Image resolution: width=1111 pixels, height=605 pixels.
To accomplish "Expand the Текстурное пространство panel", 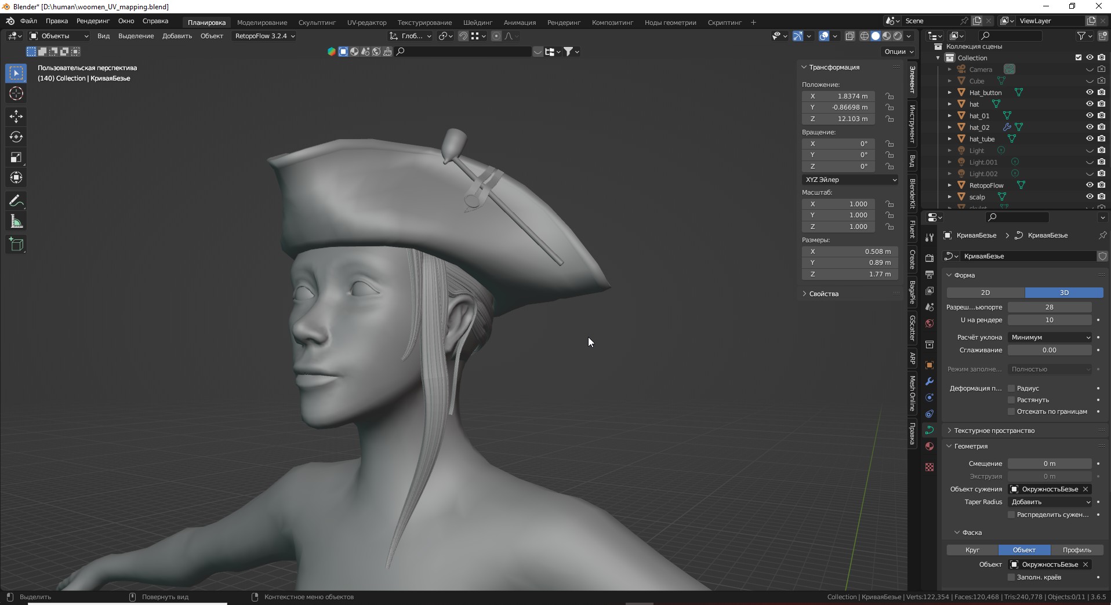I will coord(994,431).
